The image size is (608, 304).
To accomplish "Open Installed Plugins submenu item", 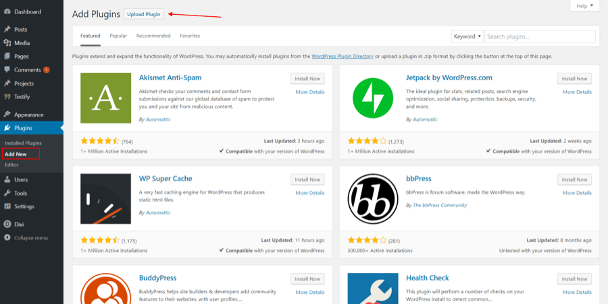I will click(x=23, y=143).
